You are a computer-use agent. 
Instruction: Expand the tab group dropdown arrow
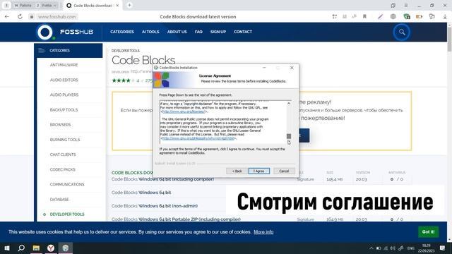(55, 5)
